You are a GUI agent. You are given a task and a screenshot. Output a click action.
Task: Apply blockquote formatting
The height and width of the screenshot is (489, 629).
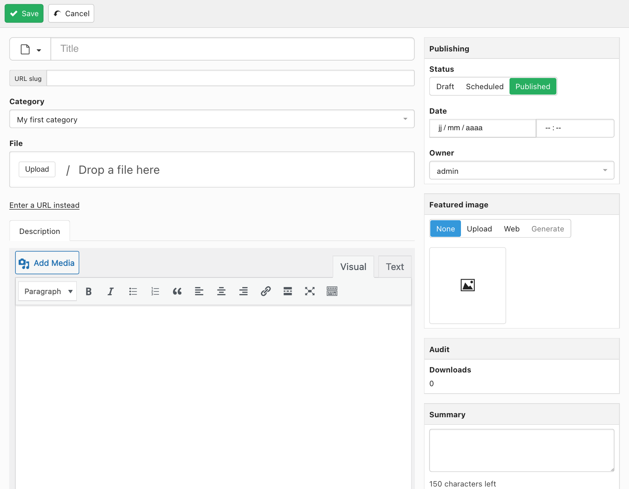177,292
